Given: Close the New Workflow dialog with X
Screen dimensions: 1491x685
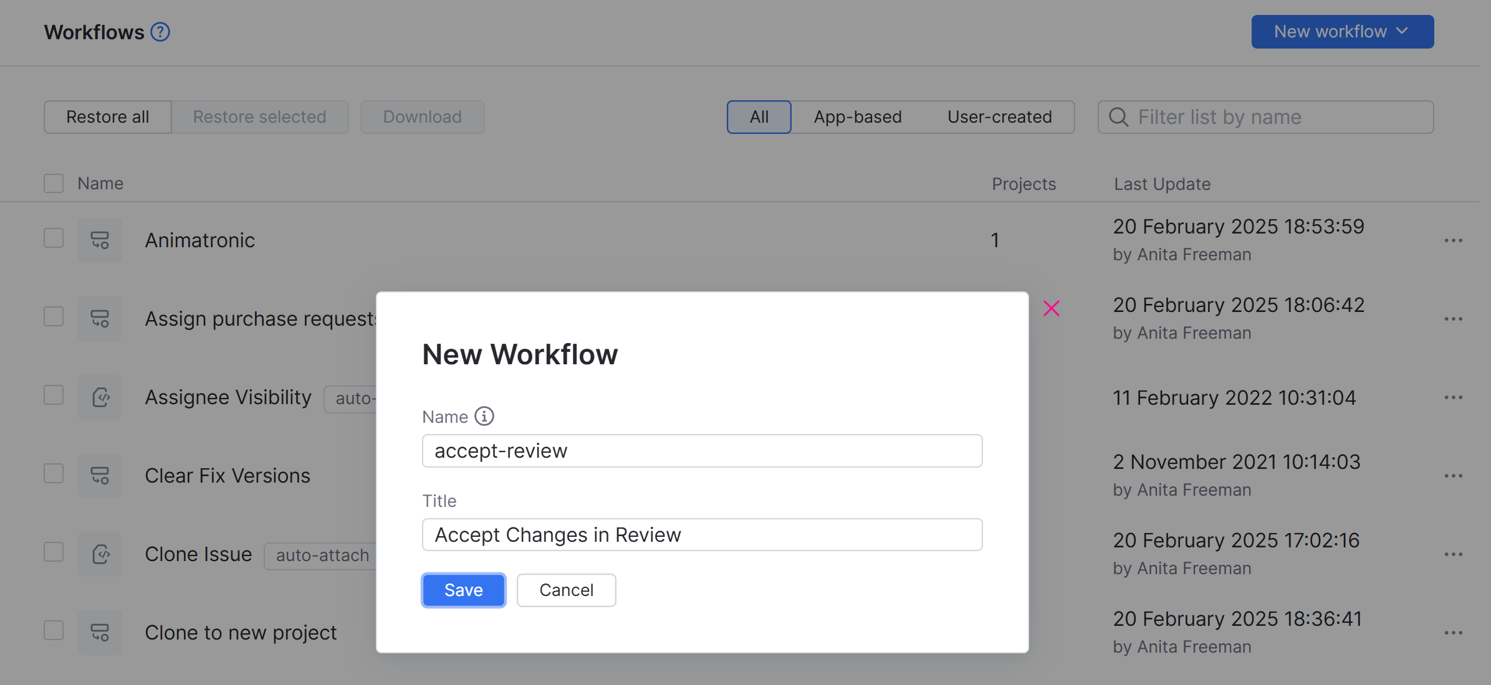Looking at the screenshot, I should (1051, 308).
